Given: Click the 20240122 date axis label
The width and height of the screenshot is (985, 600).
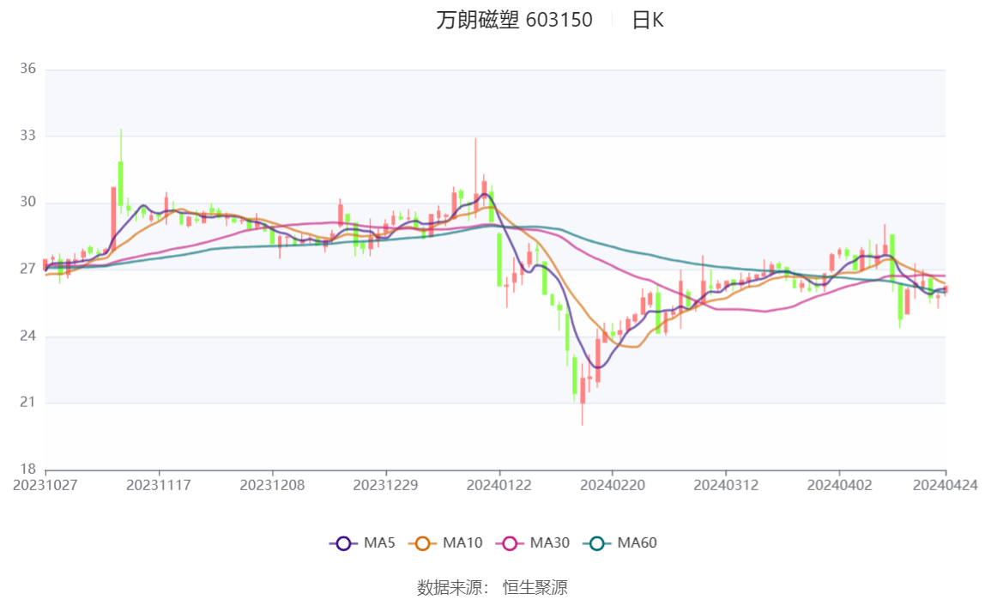Looking at the screenshot, I should coord(499,485).
